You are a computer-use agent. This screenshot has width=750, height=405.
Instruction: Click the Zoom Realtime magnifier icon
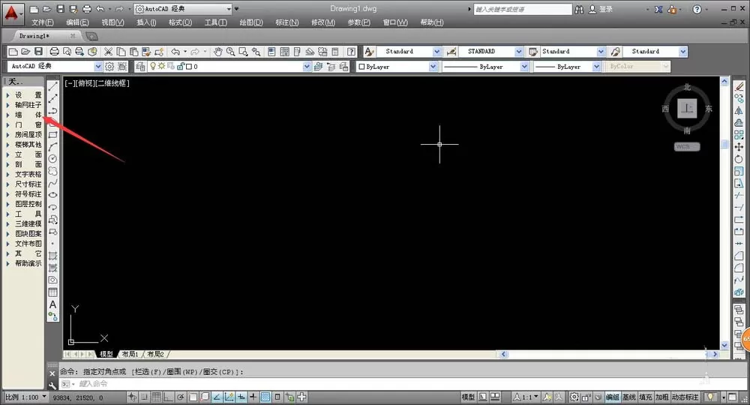coord(230,51)
